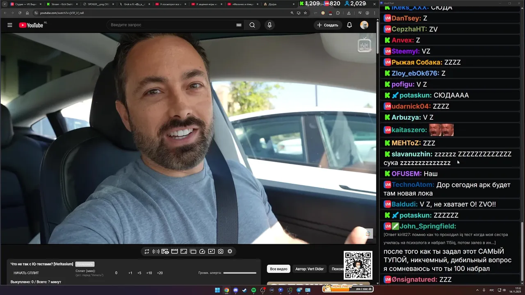Click the player-toolbar icon with an eye
The image size is (525, 295).
165,251
